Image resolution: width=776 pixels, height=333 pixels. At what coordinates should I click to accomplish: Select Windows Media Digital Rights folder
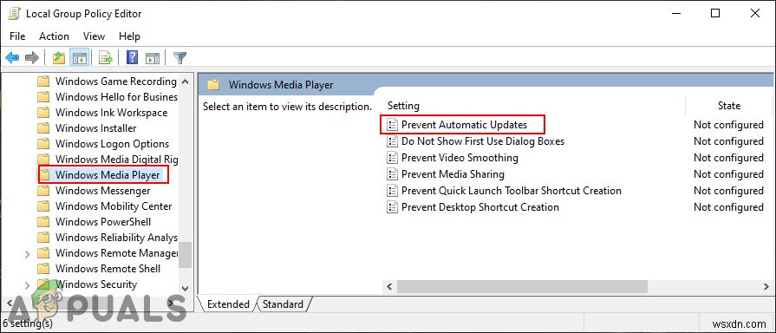click(x=116, y=160)
